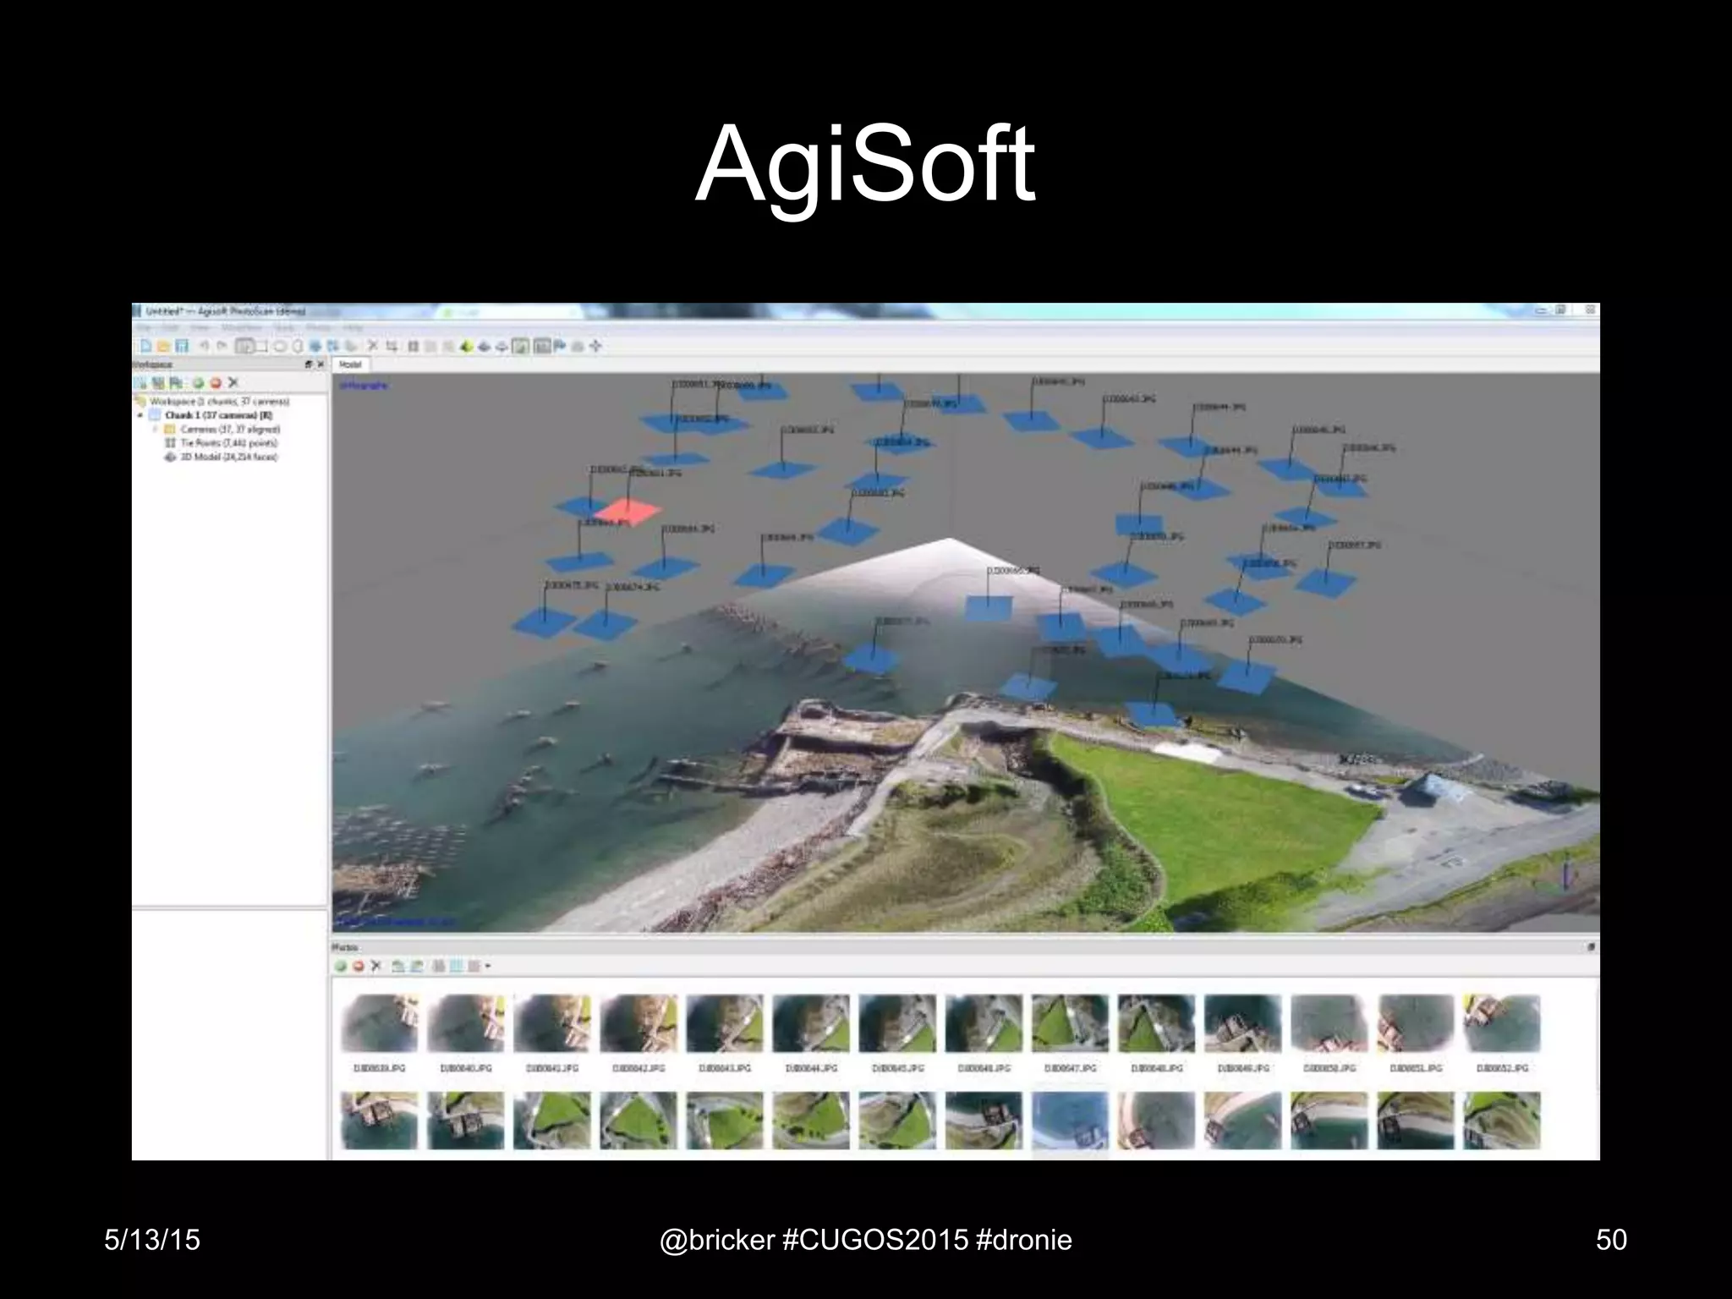Click the Delete selection X icon
Screen dimensions: 1732x1299
(372, 345)
